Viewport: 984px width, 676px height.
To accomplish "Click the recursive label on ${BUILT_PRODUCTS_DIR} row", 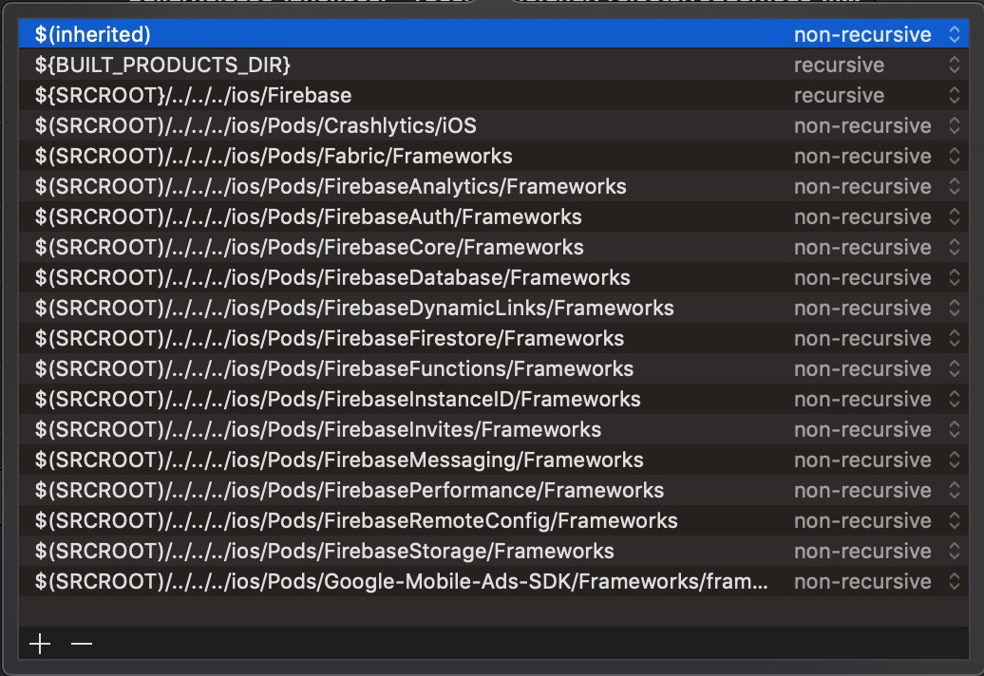I will click(839, 65).
